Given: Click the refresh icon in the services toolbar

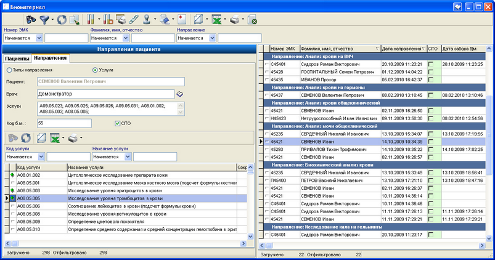Looking at the screenshot, I should pyautogui.click(x=26, y=138).
